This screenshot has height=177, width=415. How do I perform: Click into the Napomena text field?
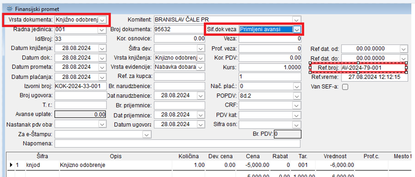(177, 143)
